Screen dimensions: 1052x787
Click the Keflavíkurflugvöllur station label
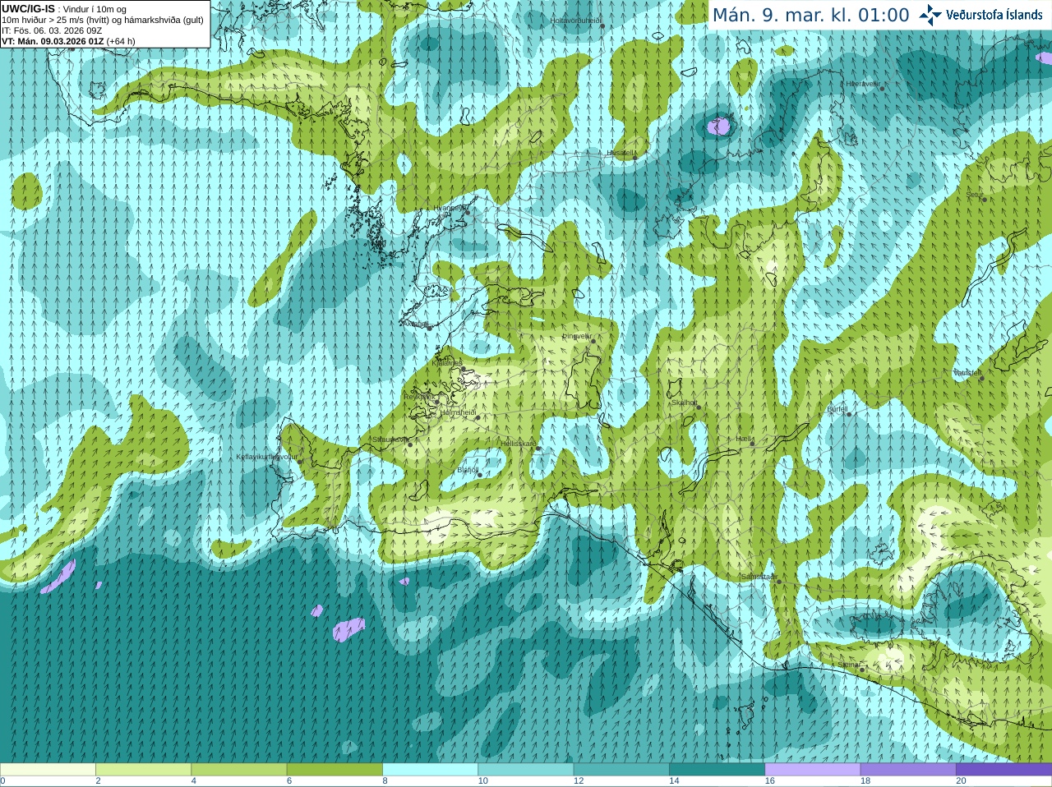coord(267,457)
